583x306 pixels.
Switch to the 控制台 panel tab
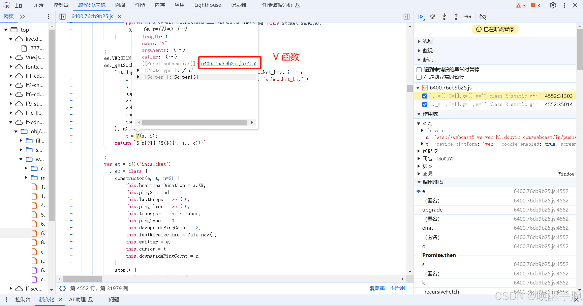pyautogui.click(x=61, y=5)
